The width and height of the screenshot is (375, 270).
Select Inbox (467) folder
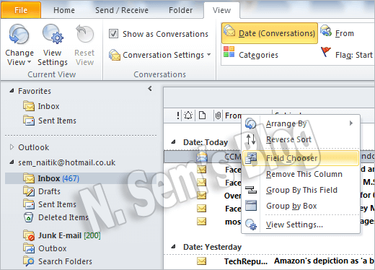click(x=81, y=178)
